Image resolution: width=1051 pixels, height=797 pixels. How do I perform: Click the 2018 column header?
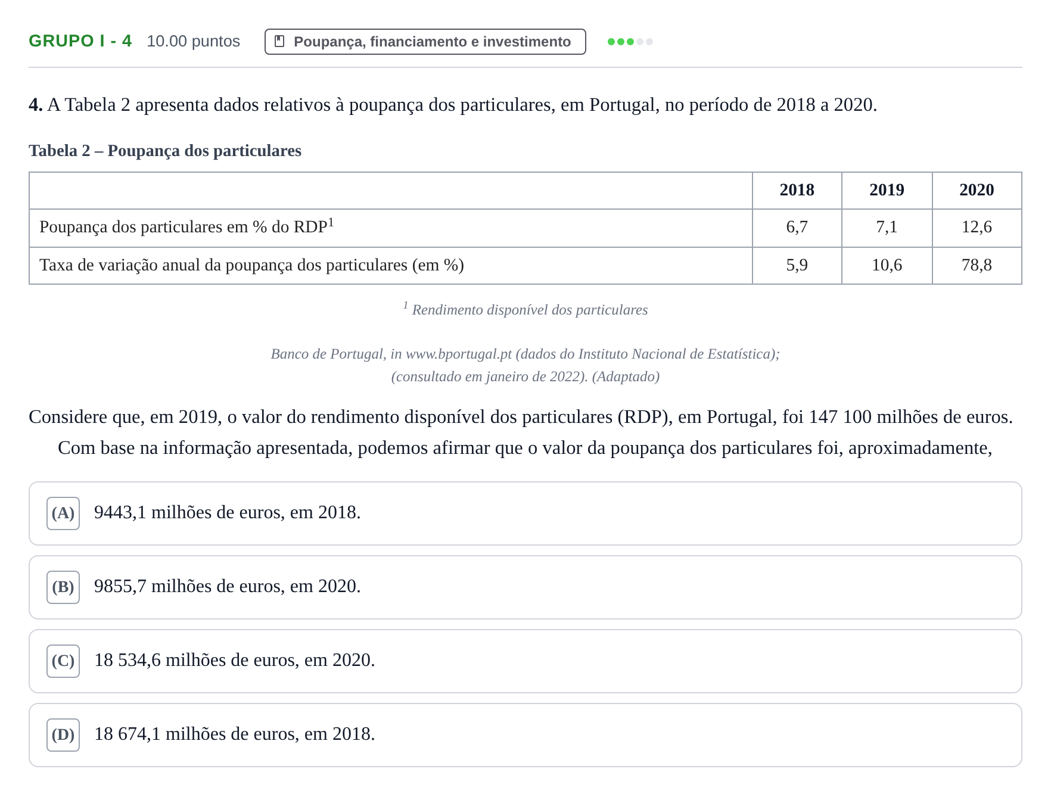point(797,190)
